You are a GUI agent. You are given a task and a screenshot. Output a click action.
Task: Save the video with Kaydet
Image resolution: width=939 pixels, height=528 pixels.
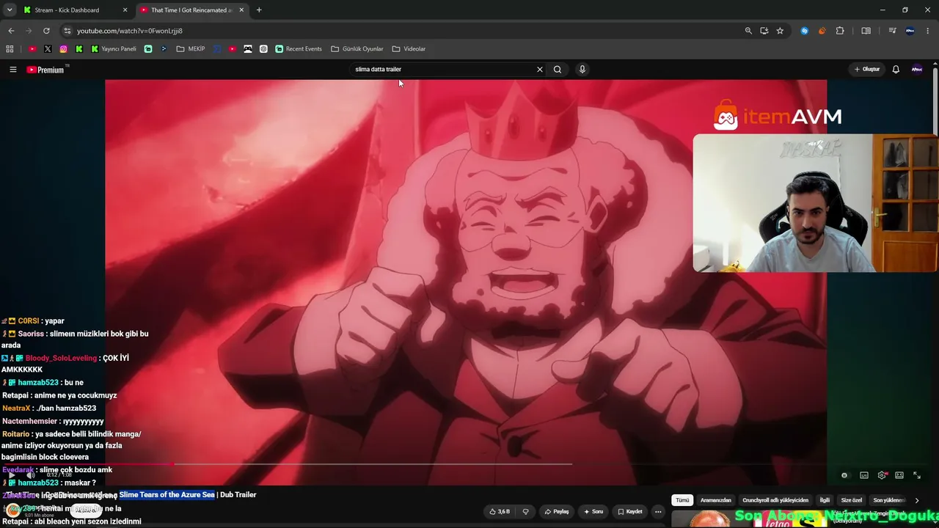click(630, 512)
